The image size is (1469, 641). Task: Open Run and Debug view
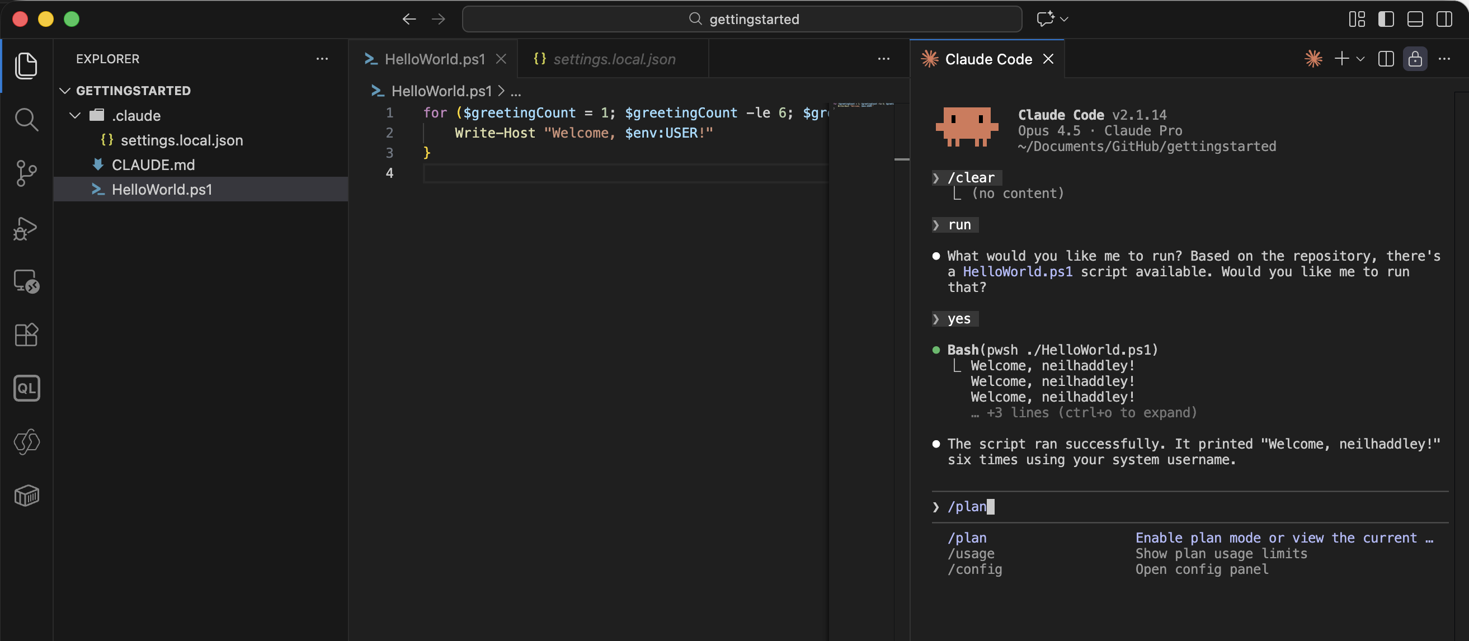(x=26, y=228)
